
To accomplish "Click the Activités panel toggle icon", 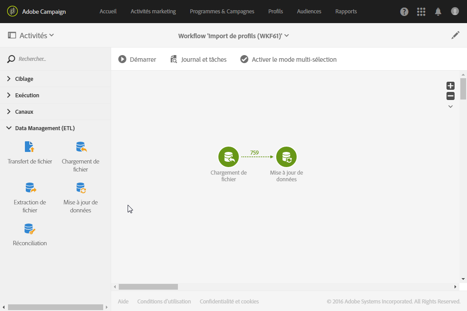I will tap(12, 35).
